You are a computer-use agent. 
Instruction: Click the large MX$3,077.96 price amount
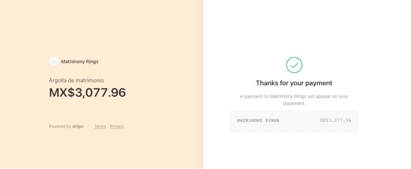point(87,93)
